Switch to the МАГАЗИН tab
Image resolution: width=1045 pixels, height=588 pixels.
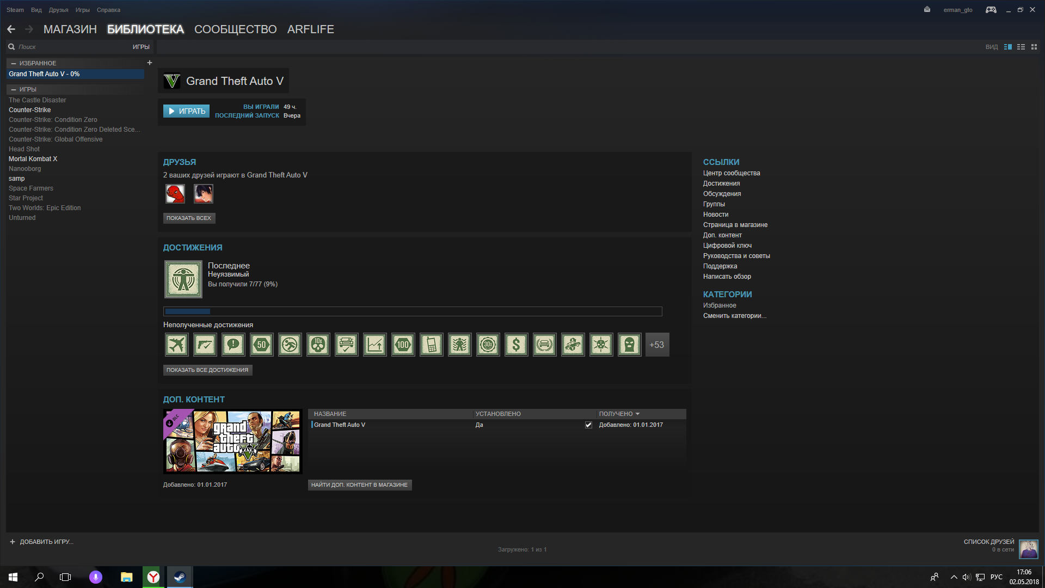point(70,29)
